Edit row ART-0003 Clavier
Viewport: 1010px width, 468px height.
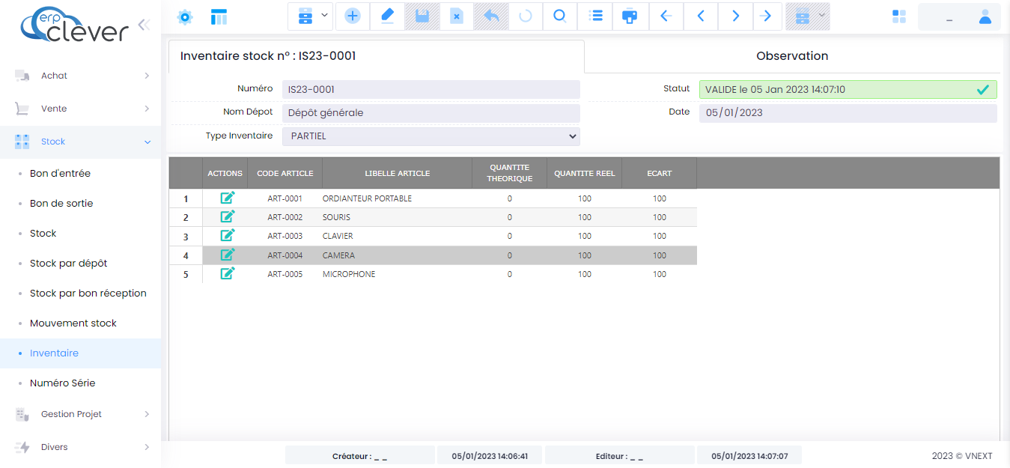point(228,235)
